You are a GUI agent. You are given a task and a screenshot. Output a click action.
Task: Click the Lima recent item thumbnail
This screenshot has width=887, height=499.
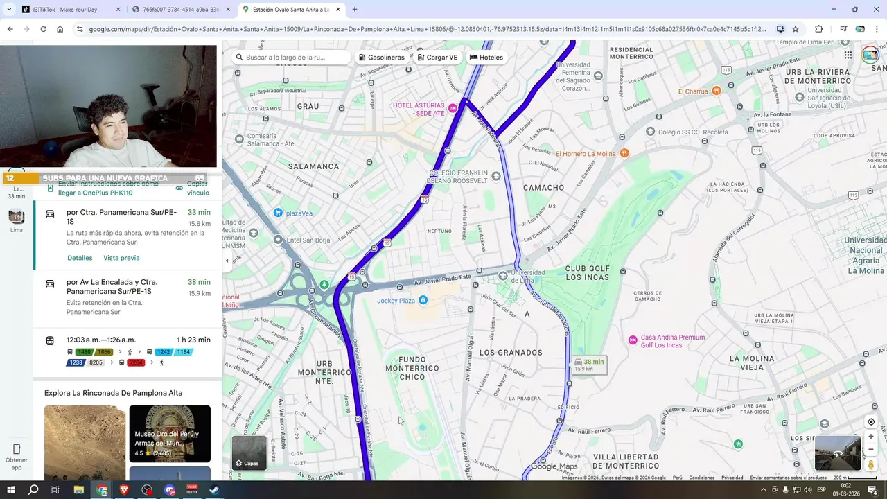(17, 217)
